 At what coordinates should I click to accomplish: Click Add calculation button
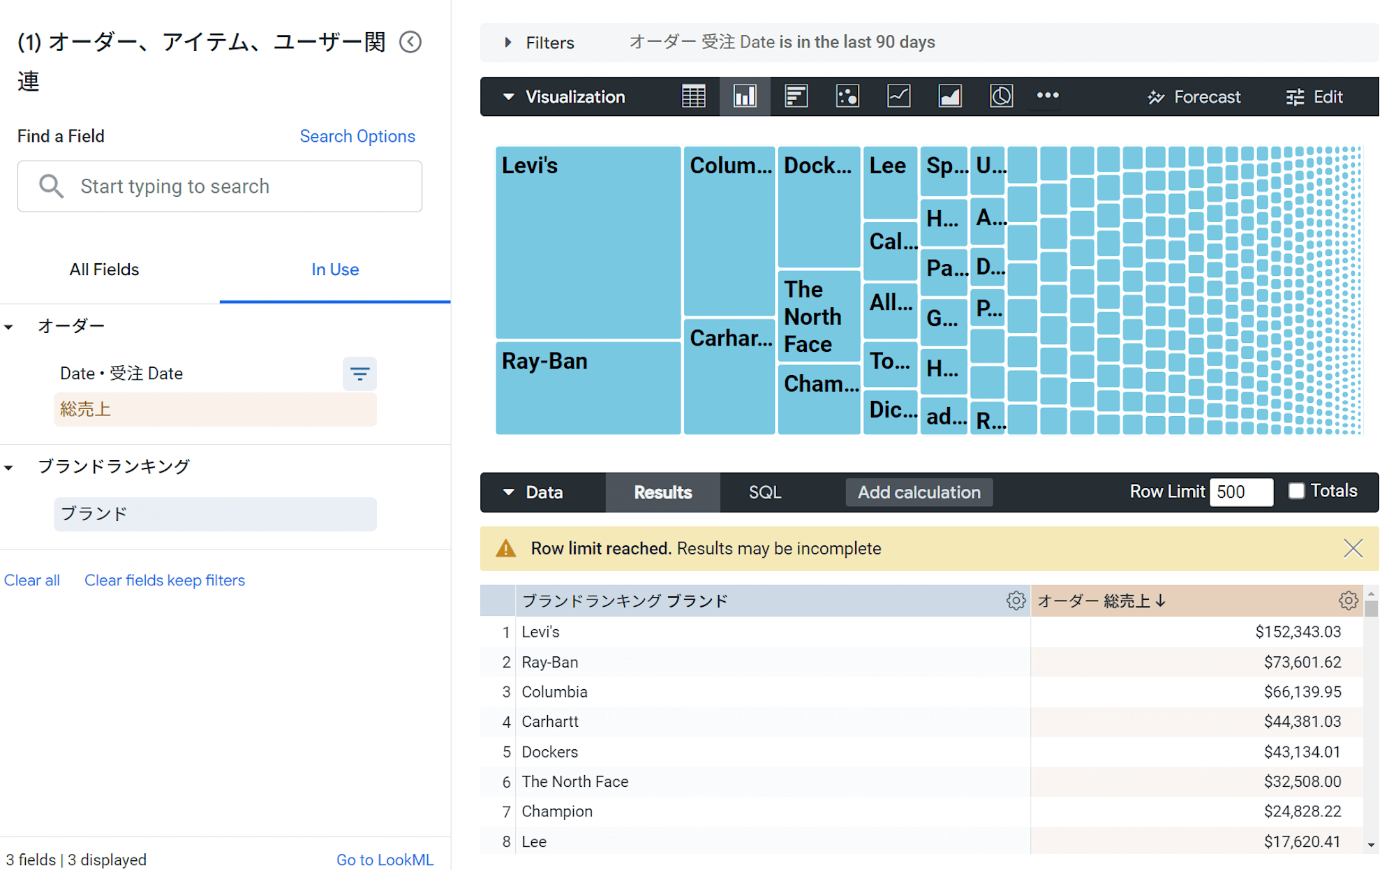[919, 492]
